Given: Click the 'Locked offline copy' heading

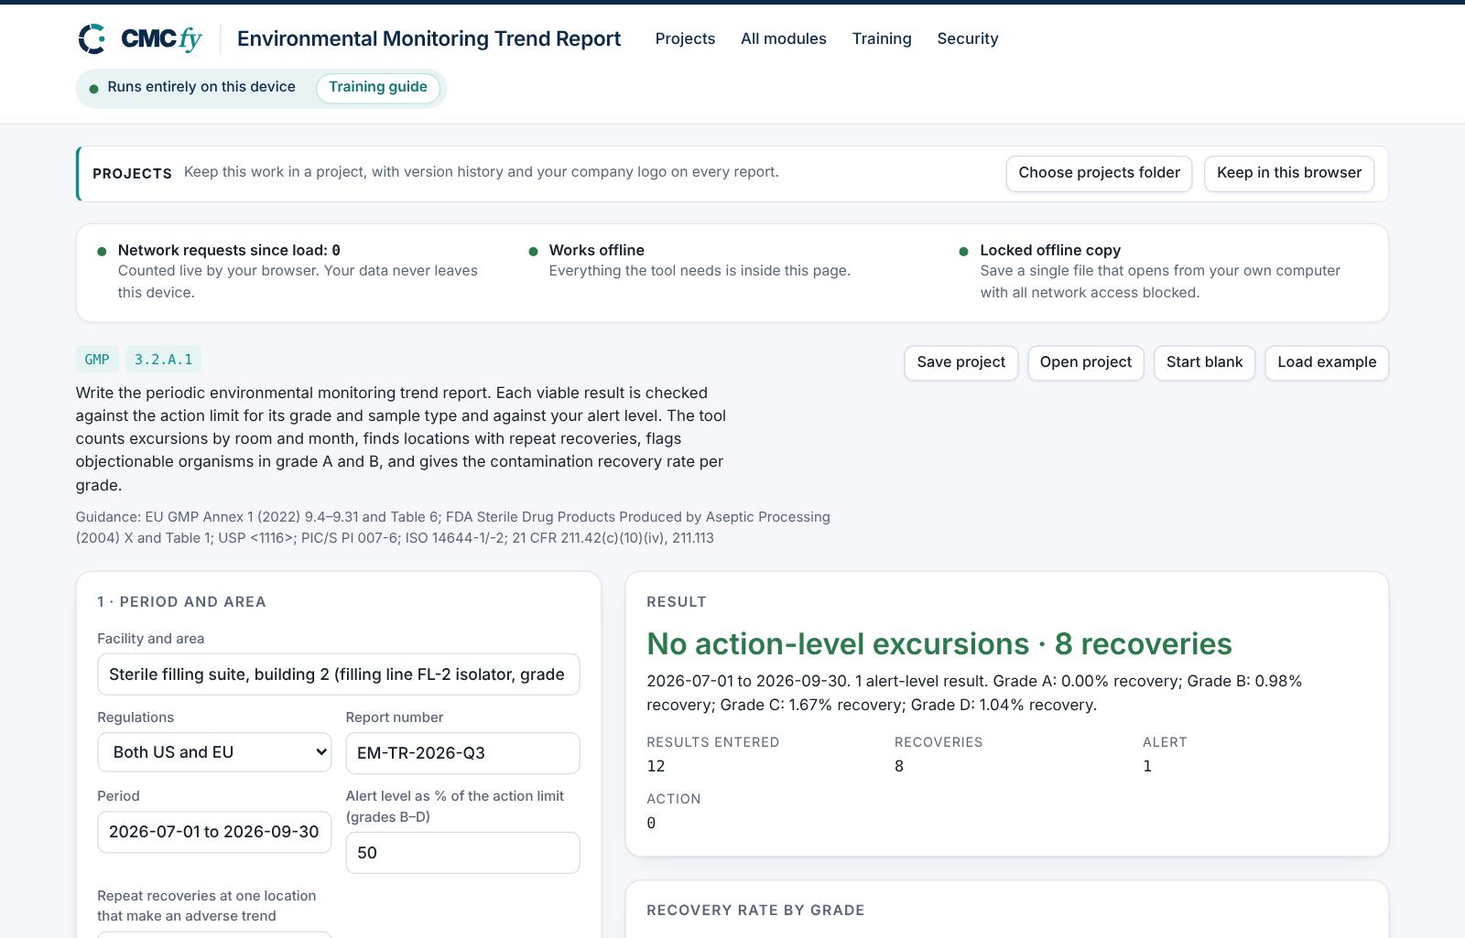Looking at the screenshot, I should pos(1050,250).
